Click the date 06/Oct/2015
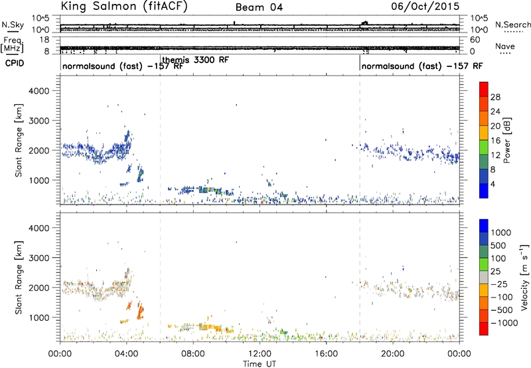The width and height of the screenshot is (531, 368). (x=425, y=7)
